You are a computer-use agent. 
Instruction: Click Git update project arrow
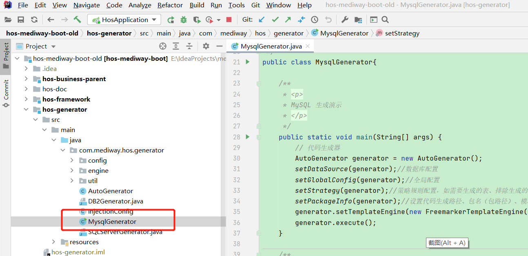pos(262,20)
